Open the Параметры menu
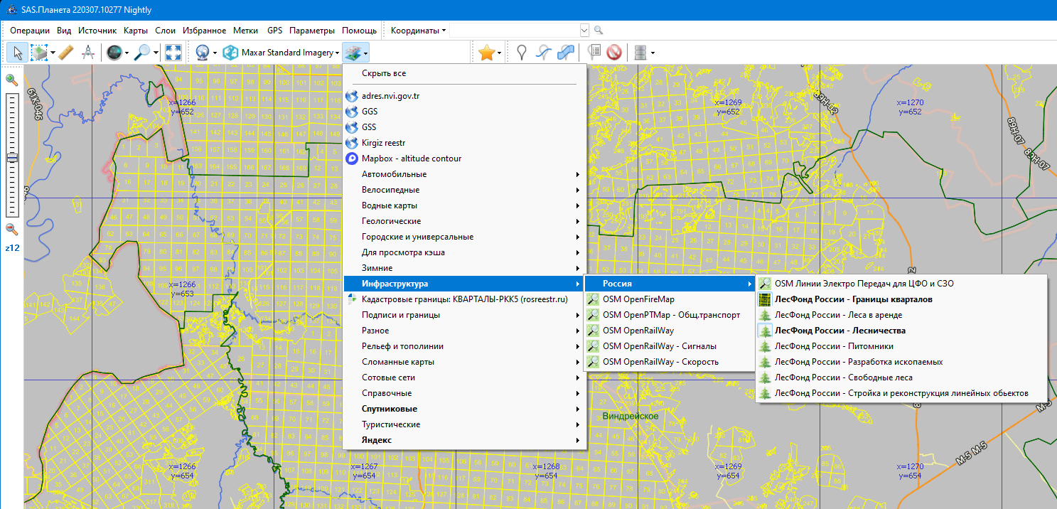Viewport: 1057px width, 509px height. point(311,31)
